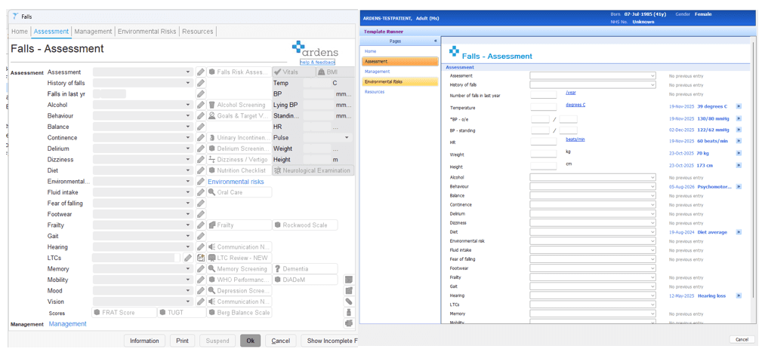The image size is (765, 355).
Task: Select Management page in Template Runner Pages list
Action: click(375, 72)
